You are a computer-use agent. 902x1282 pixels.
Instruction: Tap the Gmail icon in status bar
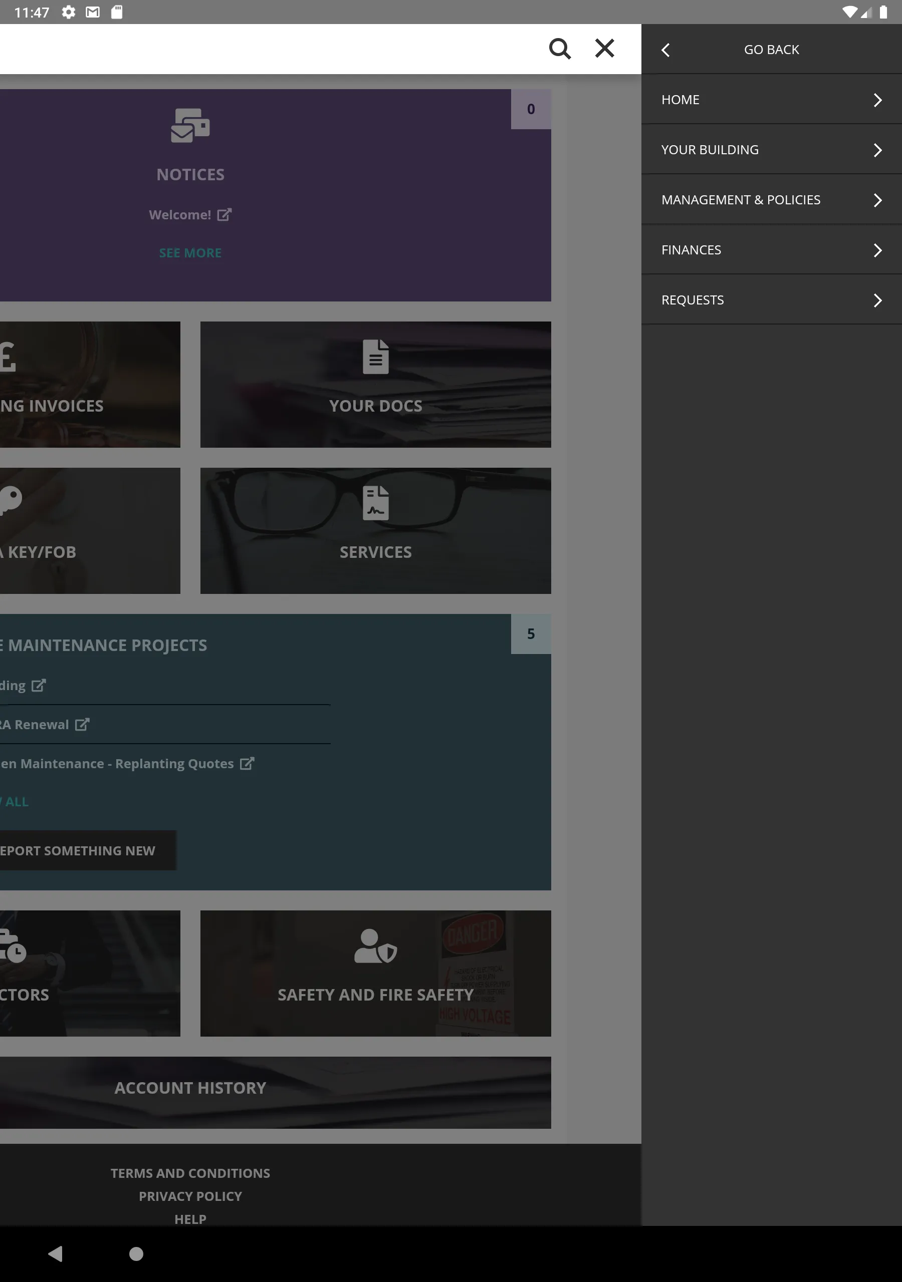point(93,13)
